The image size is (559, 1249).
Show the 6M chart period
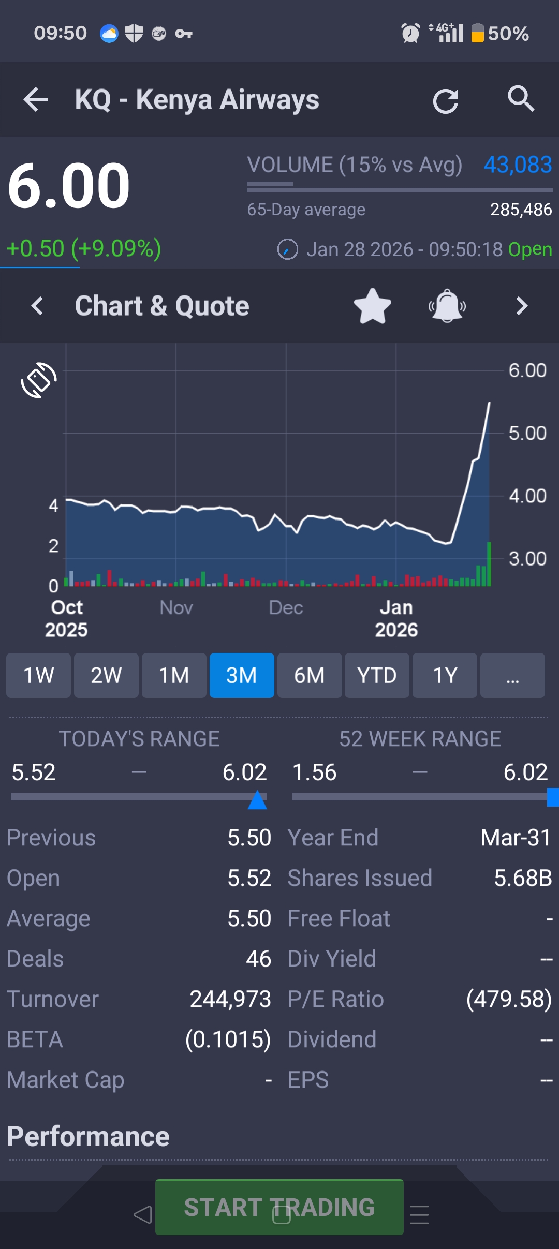tap(310, 675)
